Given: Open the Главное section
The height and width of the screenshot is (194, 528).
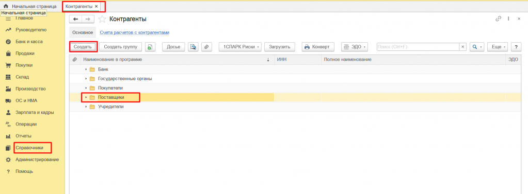Looking at the screenshot, I should tap(24, 18).
